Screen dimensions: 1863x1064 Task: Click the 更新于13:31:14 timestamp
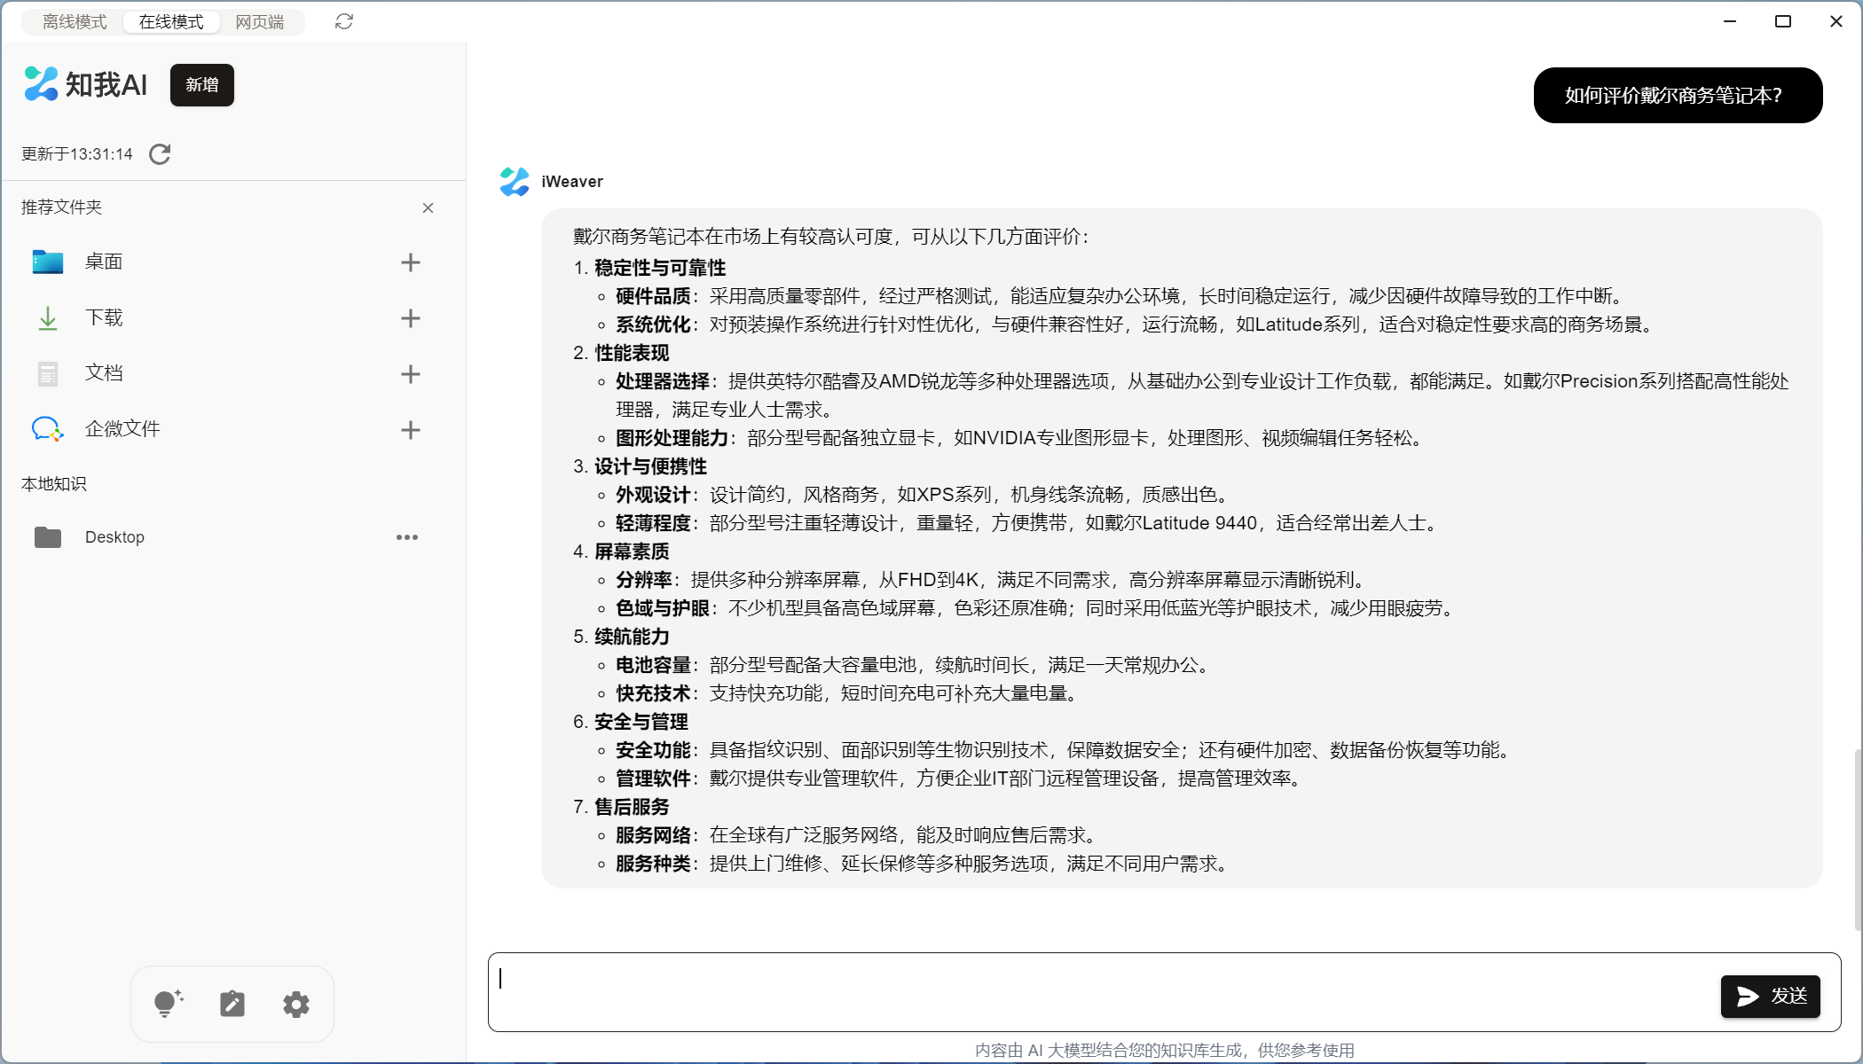click(77, 154)
